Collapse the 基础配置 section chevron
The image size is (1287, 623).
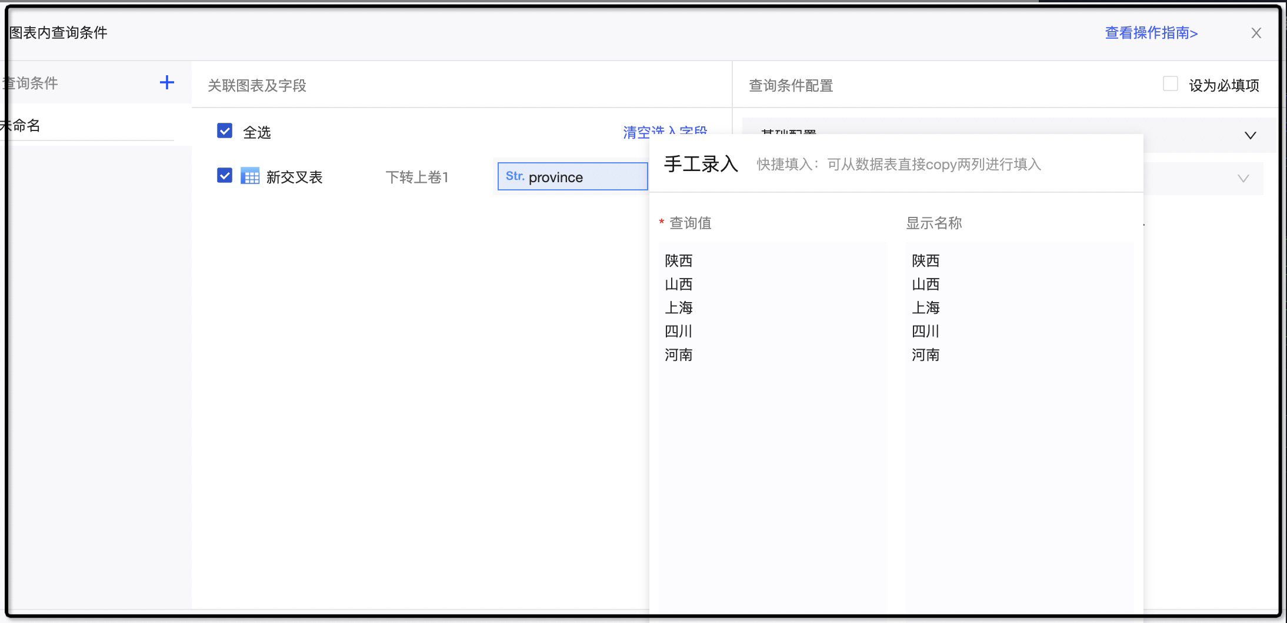[1250, 136]
